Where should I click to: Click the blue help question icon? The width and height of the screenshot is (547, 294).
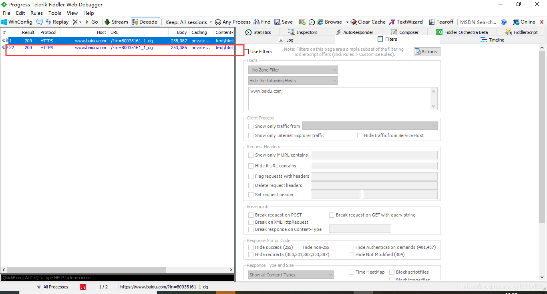pos(504,22)
